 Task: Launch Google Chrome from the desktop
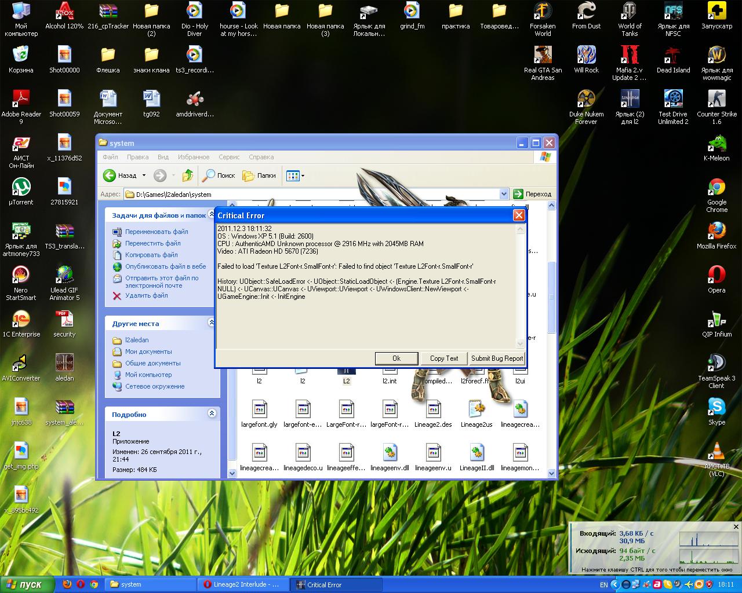click(716, 195)
